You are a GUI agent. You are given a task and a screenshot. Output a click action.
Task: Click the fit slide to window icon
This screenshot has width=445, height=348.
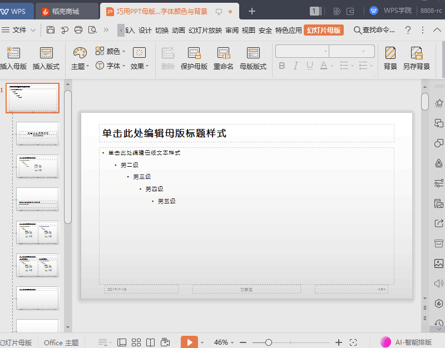pyautogui.click(x=353, y=342)
